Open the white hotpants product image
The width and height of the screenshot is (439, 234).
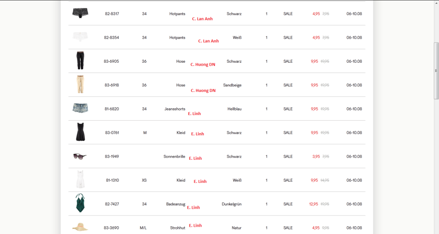(80, 37)
